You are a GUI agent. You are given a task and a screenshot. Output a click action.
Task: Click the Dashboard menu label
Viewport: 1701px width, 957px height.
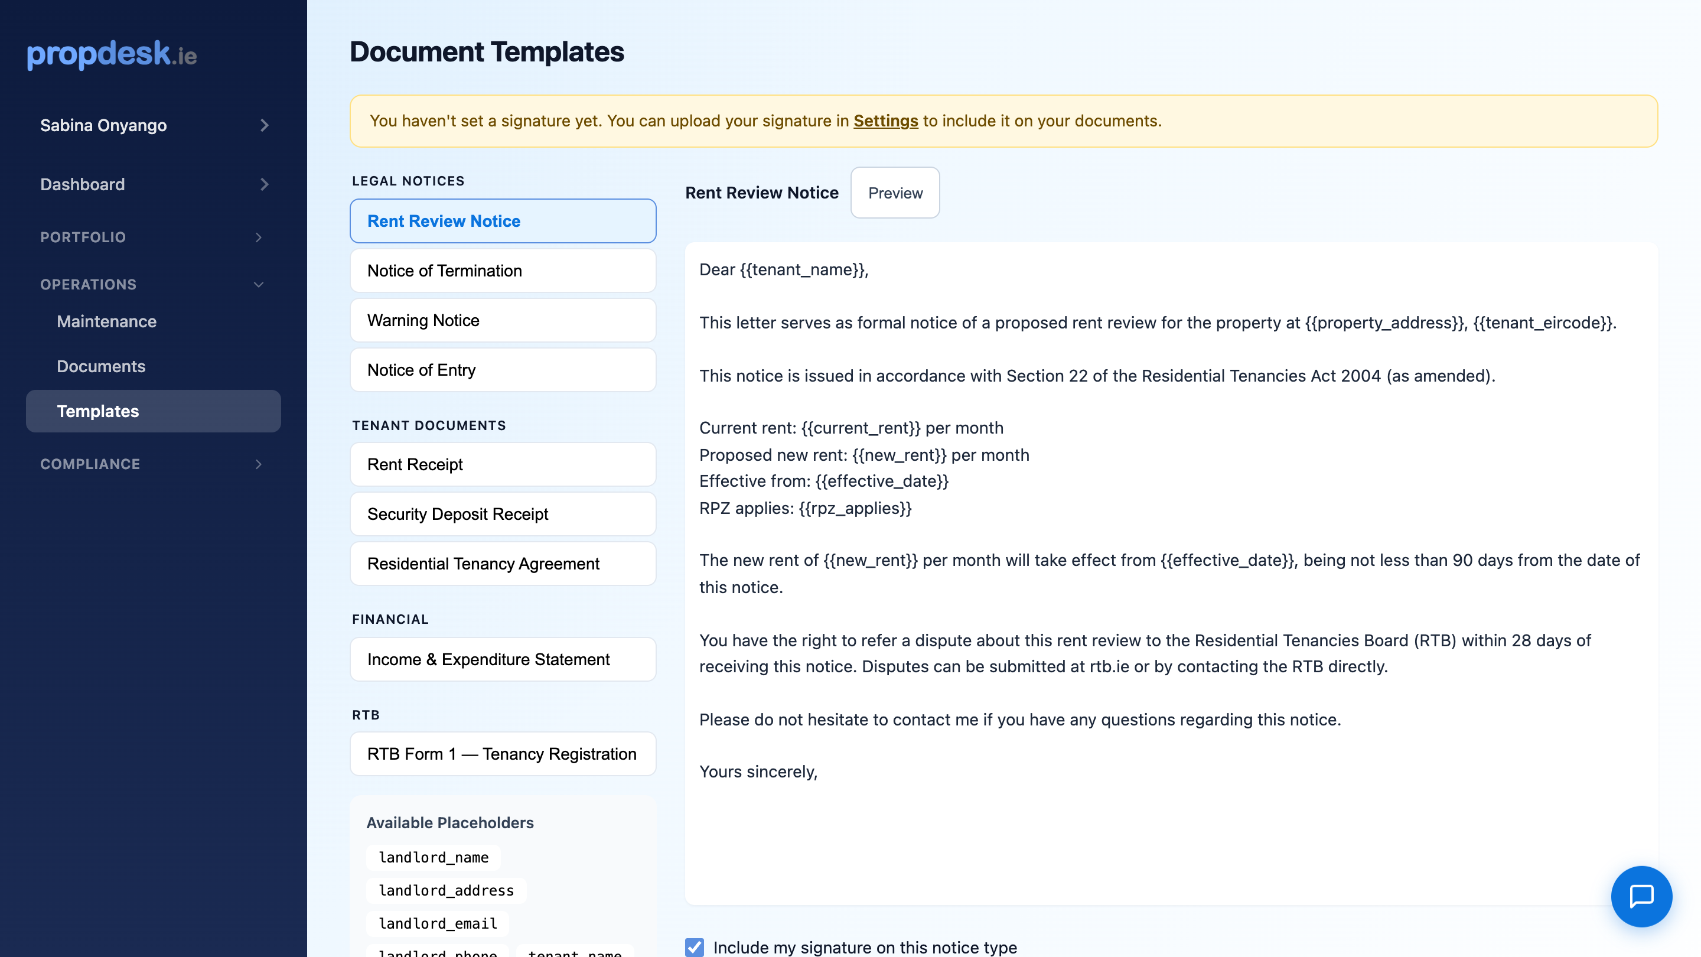click(83, 184)
